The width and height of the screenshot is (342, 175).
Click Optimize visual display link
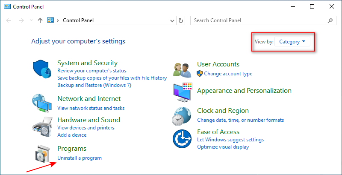click(x=223, y=147)
